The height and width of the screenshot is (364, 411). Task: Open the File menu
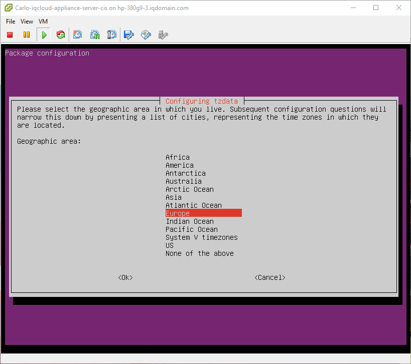[x=11, y=22]
